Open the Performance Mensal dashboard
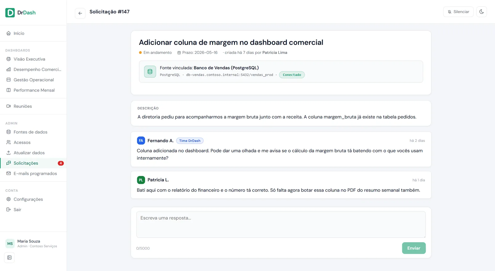Screen dimensions: 495x271 tap(33, 90)
